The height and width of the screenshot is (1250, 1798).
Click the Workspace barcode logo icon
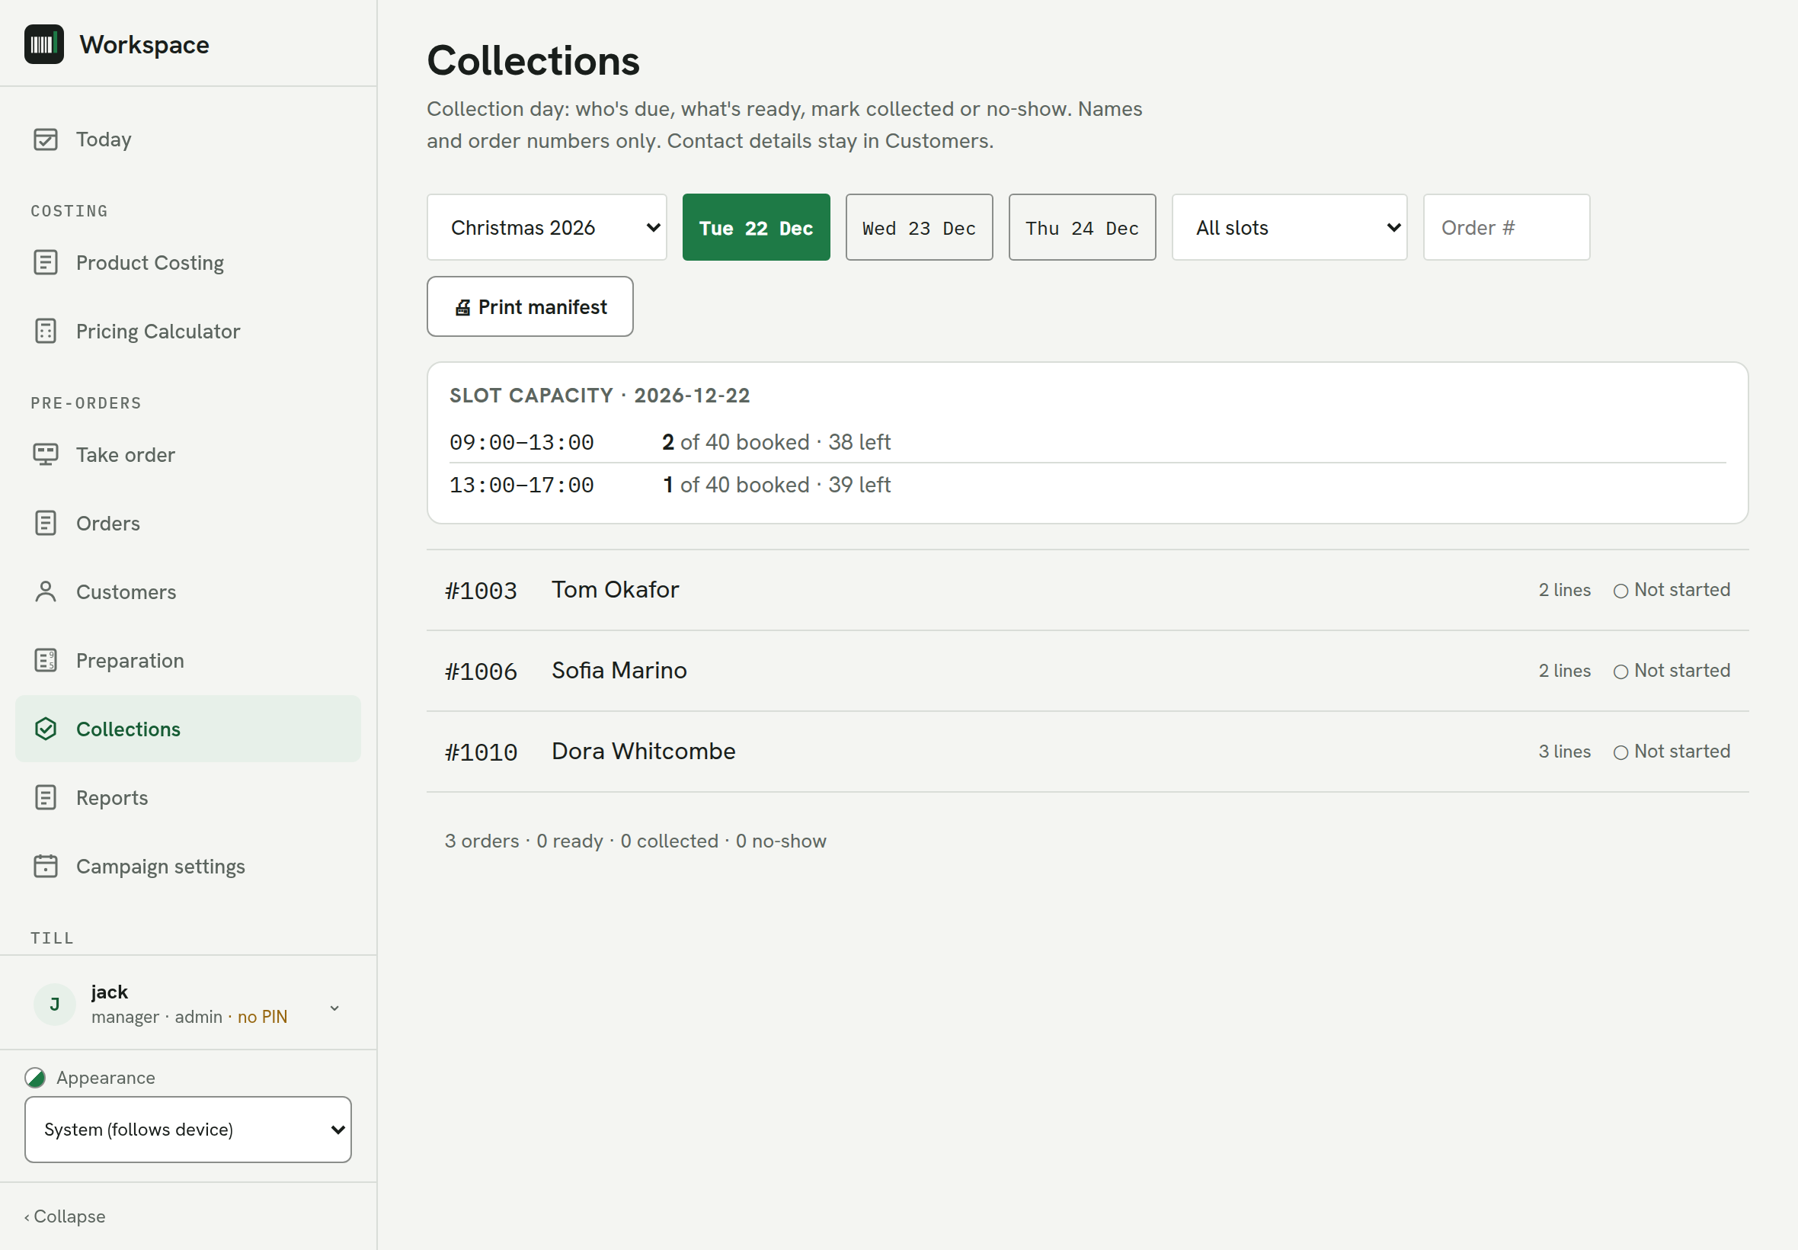click(44, 45)
